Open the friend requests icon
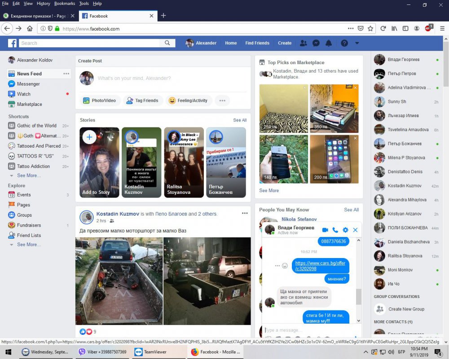 click(304, 43)
